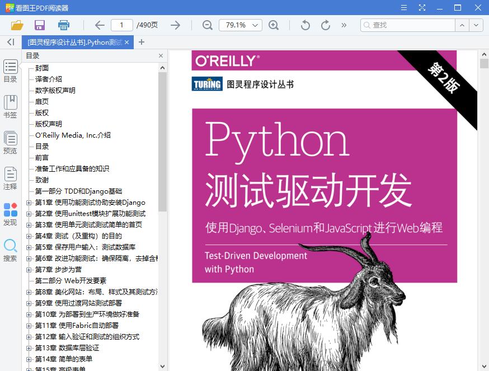This screenshot has width=489, height=371.
Task: Expand 第1章 使用功能测试协助安装Django
Action: coord(29,203)
